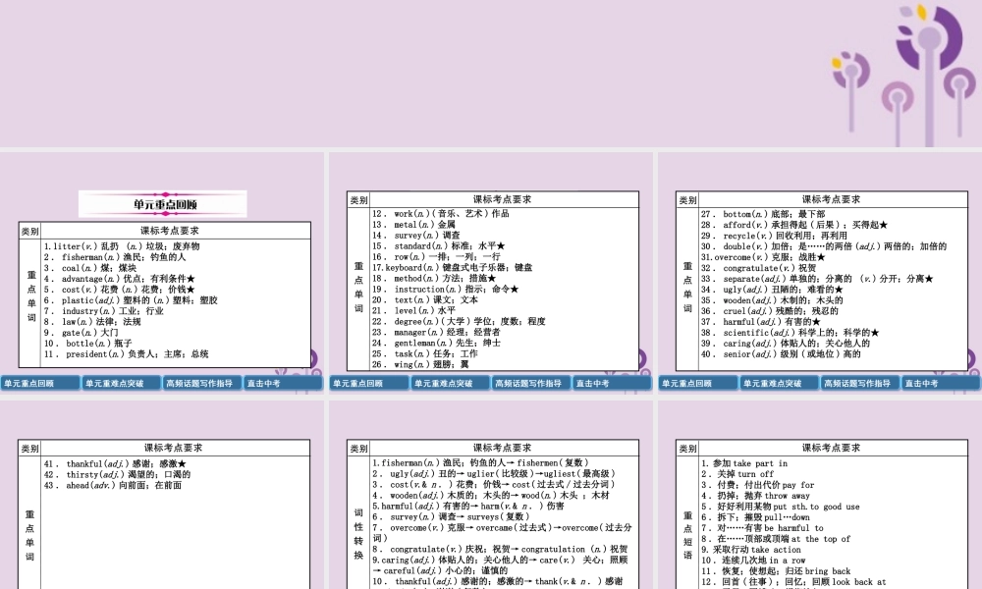The width and height of the screenshot is (982, 589).
Task: Select the line '40. senior(adj.) 级别高的'
Action: [781, 354]
